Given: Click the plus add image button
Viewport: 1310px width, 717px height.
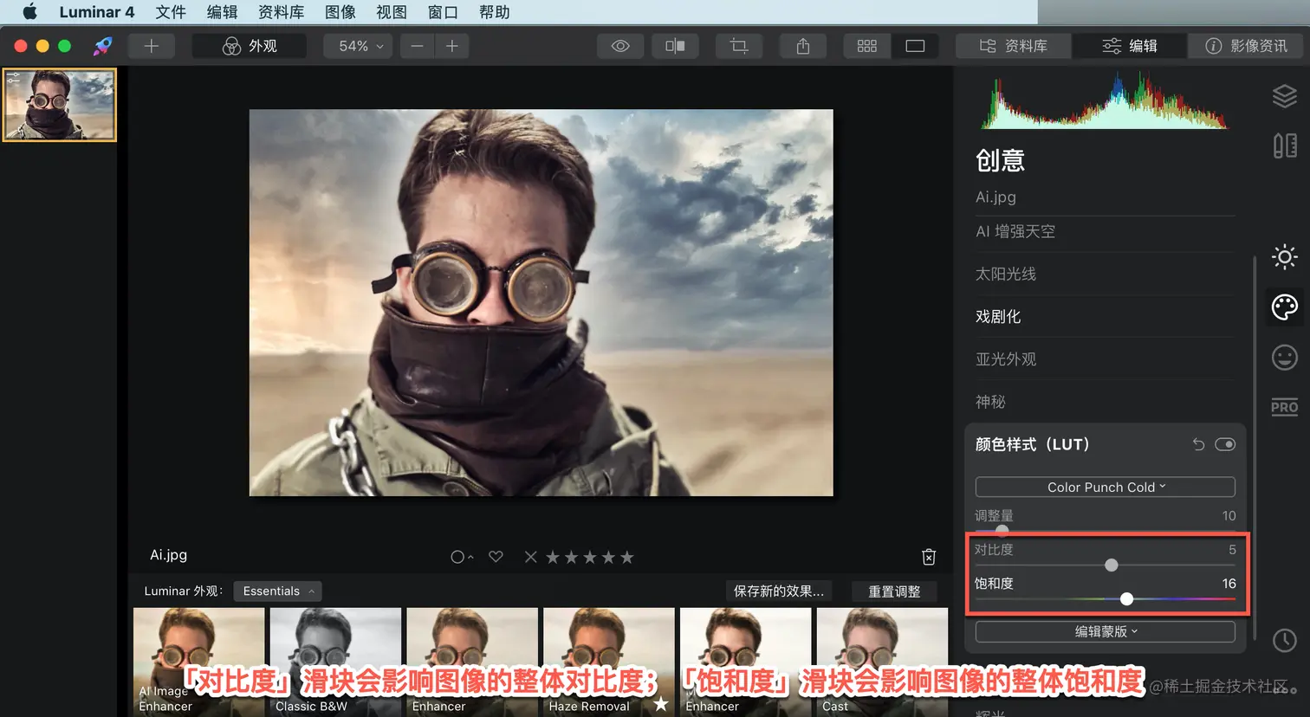Looking at the screenshot, I should (152, 46).
